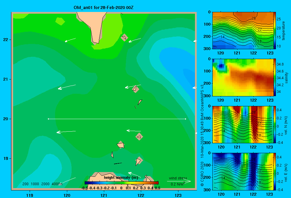The width and height of the screenshot is (291, 198).
Task: Click the rotated 'vel. E (m/s)' label
Action: (286, 172)
